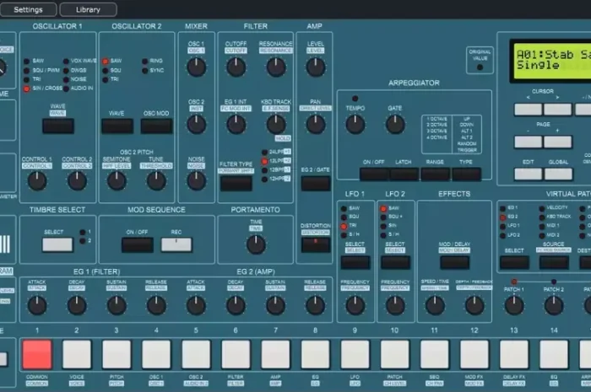Adjust the KBD Track knob
Screen dimensions: 591x392
click(x=276, y=125)
